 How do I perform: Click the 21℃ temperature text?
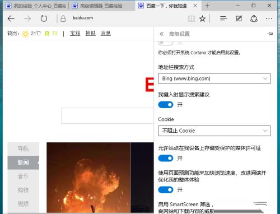pos(35,34)
